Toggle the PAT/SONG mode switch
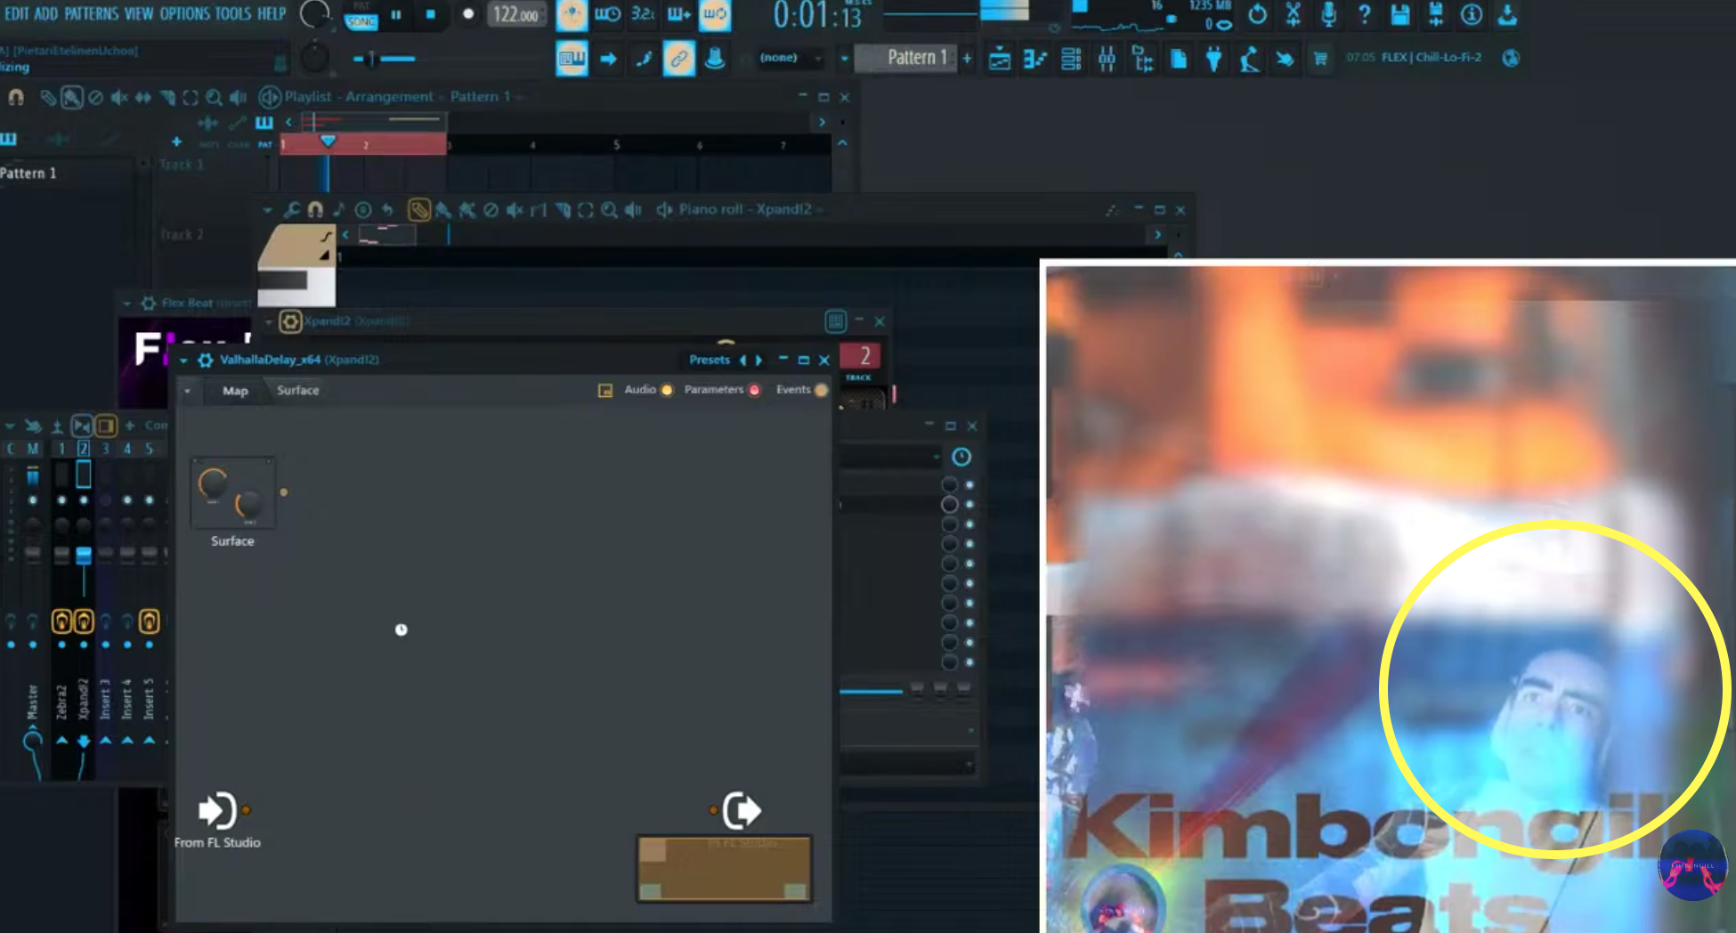 pyautogui.click(x=361, y=16)
